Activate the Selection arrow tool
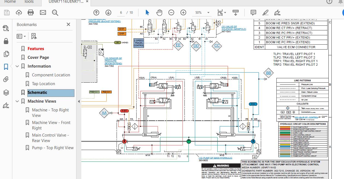The height and width of the screenshot is (179, 344). click(147, 13)
